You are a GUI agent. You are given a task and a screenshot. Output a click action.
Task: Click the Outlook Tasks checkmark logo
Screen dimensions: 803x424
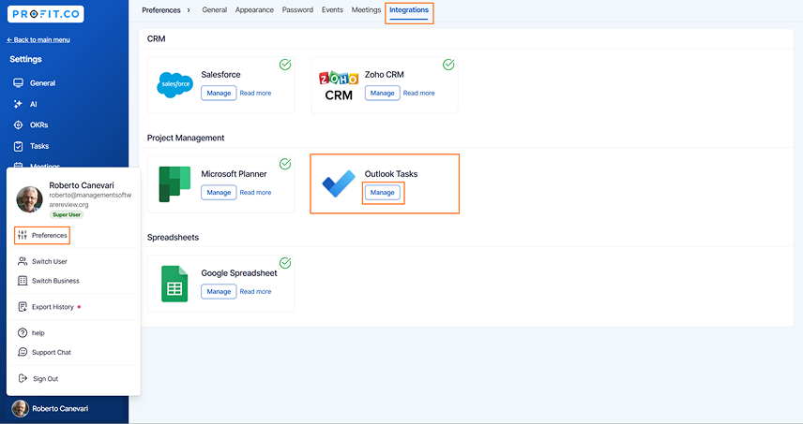[339, 183]
